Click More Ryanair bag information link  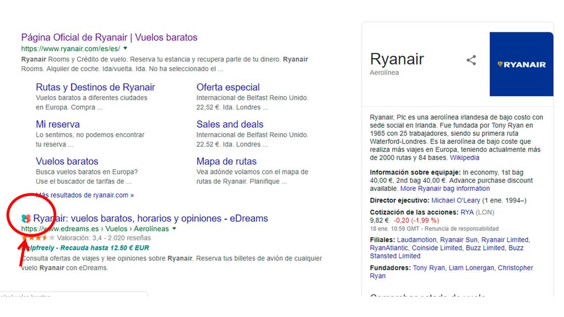(445, 188)
